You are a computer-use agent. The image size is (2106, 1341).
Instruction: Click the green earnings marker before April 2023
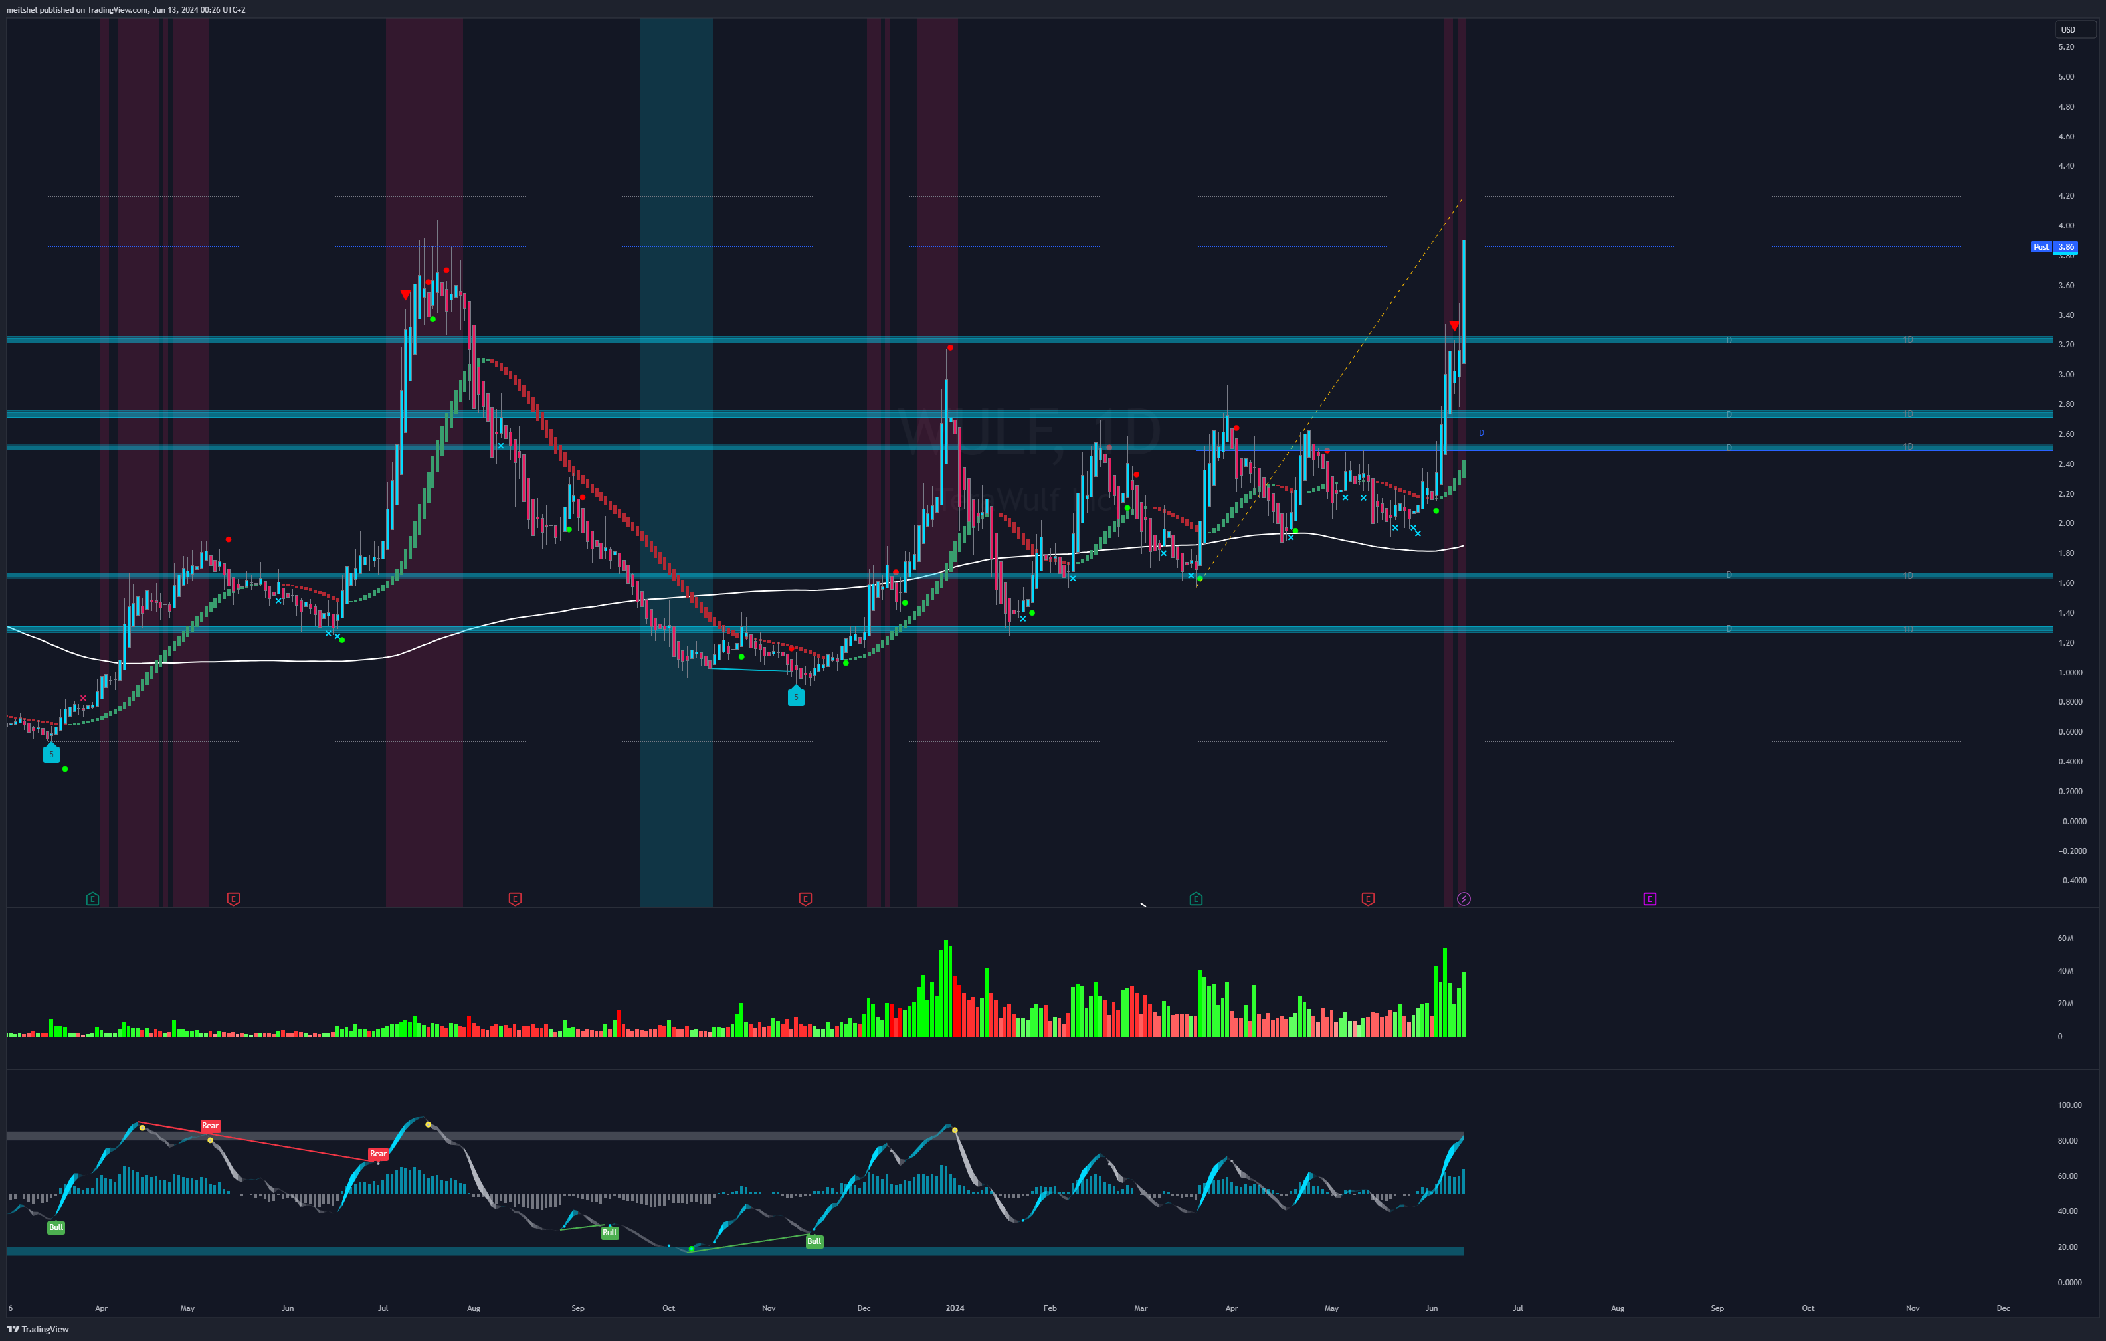coord(93,899)
